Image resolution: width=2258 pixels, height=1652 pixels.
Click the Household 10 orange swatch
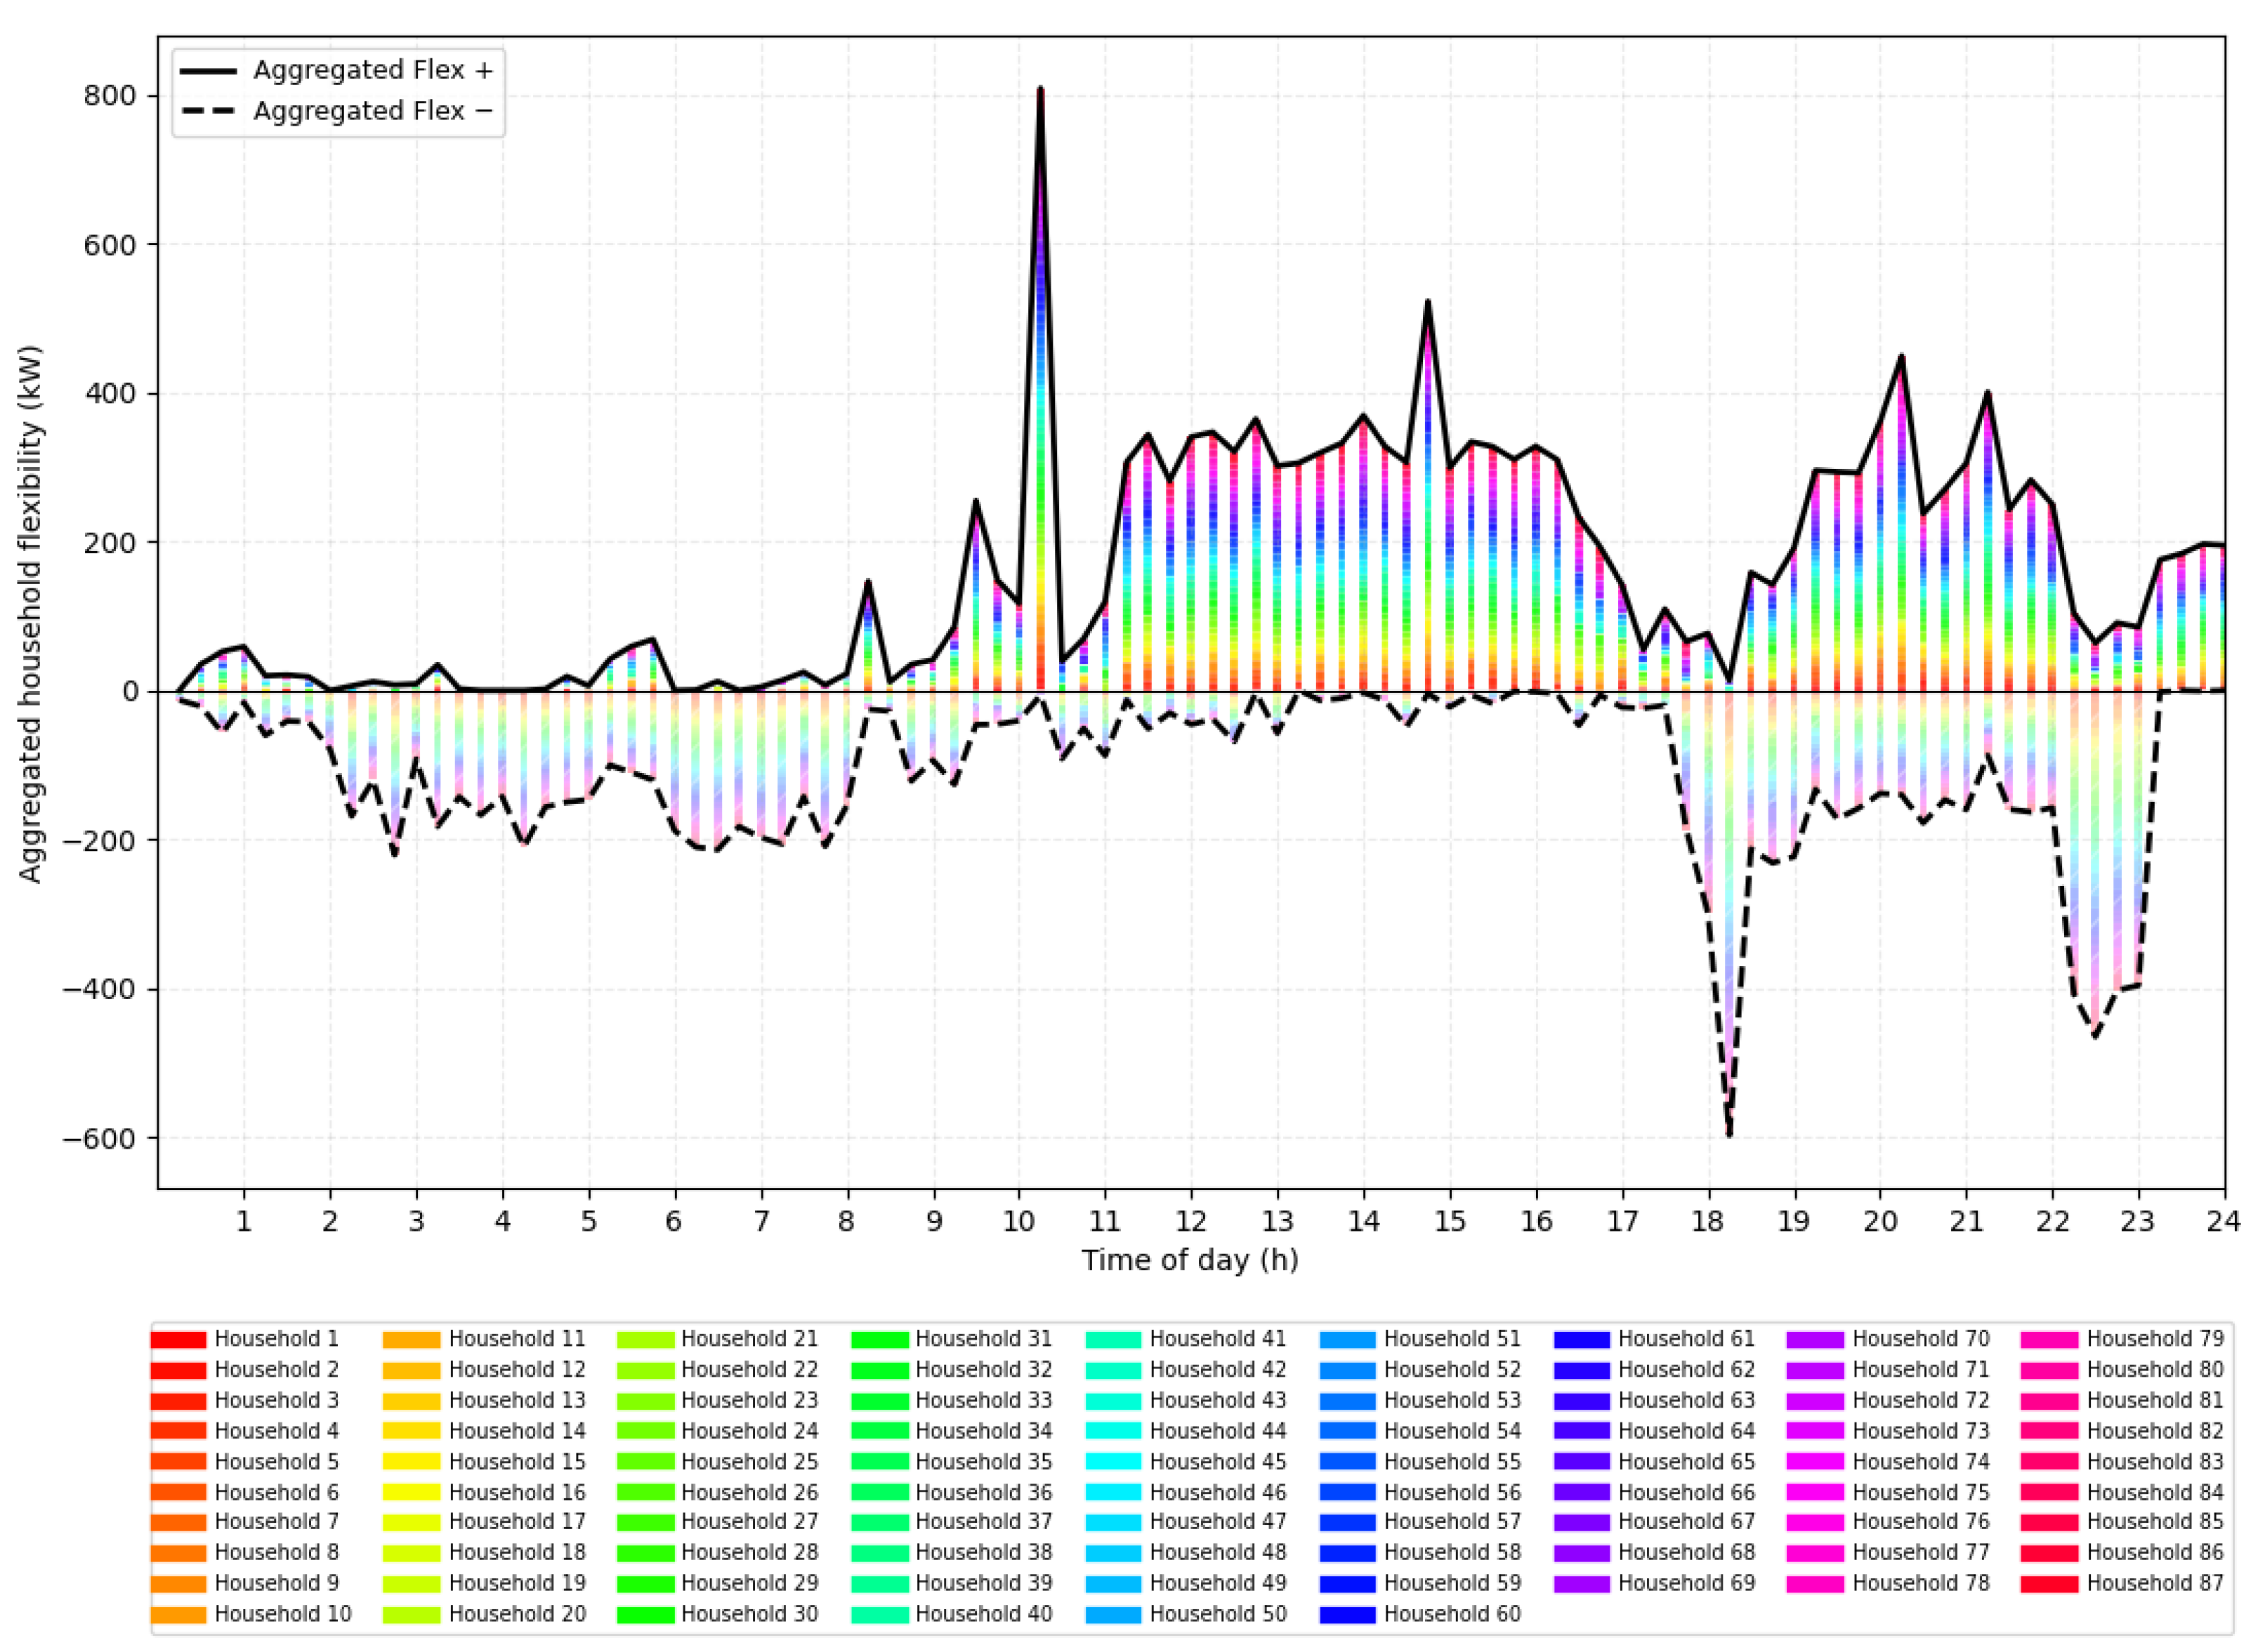(x=178, y=1615)
